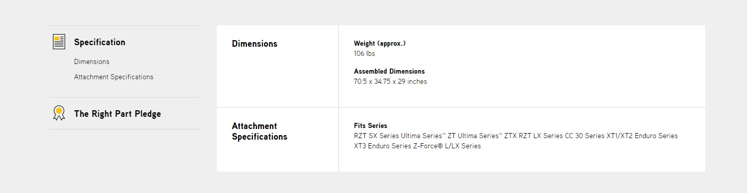Select the bold Dimensions table row heading
The width and height of the screenshot is (747, 193).
pos(254,44)
